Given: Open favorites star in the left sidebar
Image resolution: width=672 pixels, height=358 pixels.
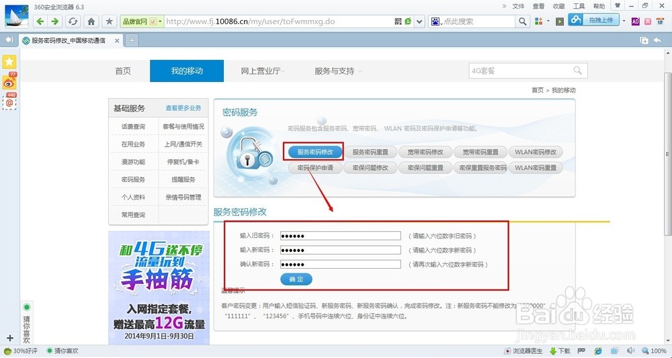Looking at the screenshot, I should click(x=9, y=62).
